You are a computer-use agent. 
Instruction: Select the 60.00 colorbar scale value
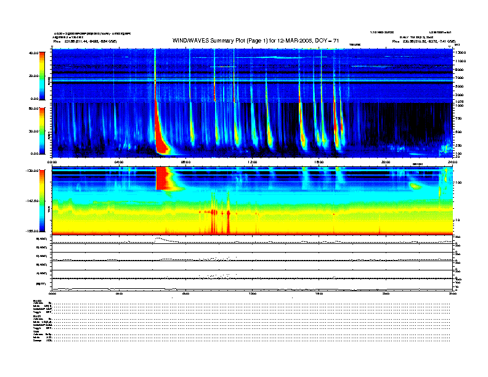coord(34,108)
